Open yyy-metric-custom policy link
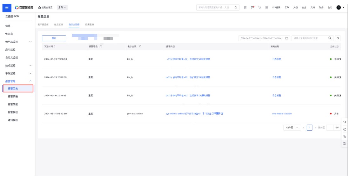This screenshot has width=349, height=176. (282, 114)
